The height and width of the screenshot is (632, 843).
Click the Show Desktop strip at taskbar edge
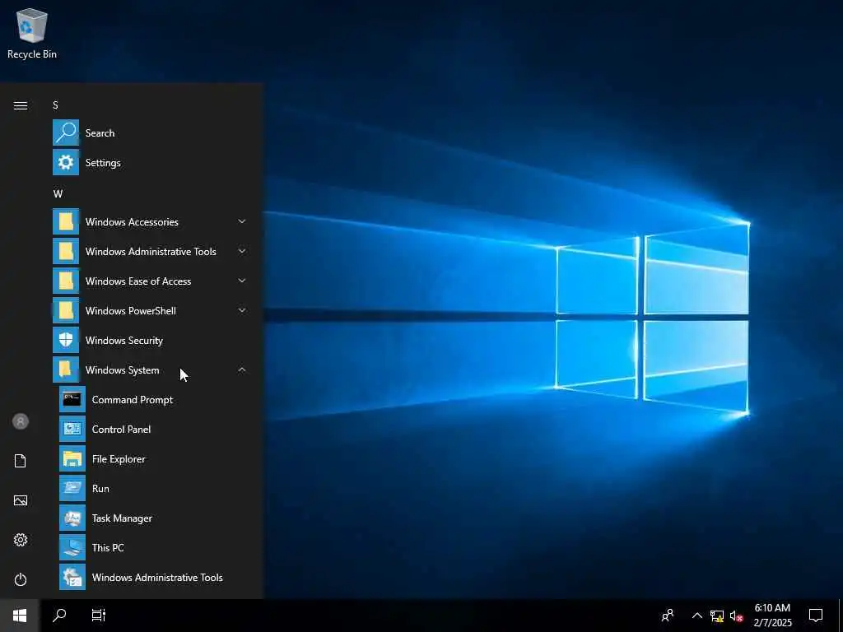pos(841,616)
